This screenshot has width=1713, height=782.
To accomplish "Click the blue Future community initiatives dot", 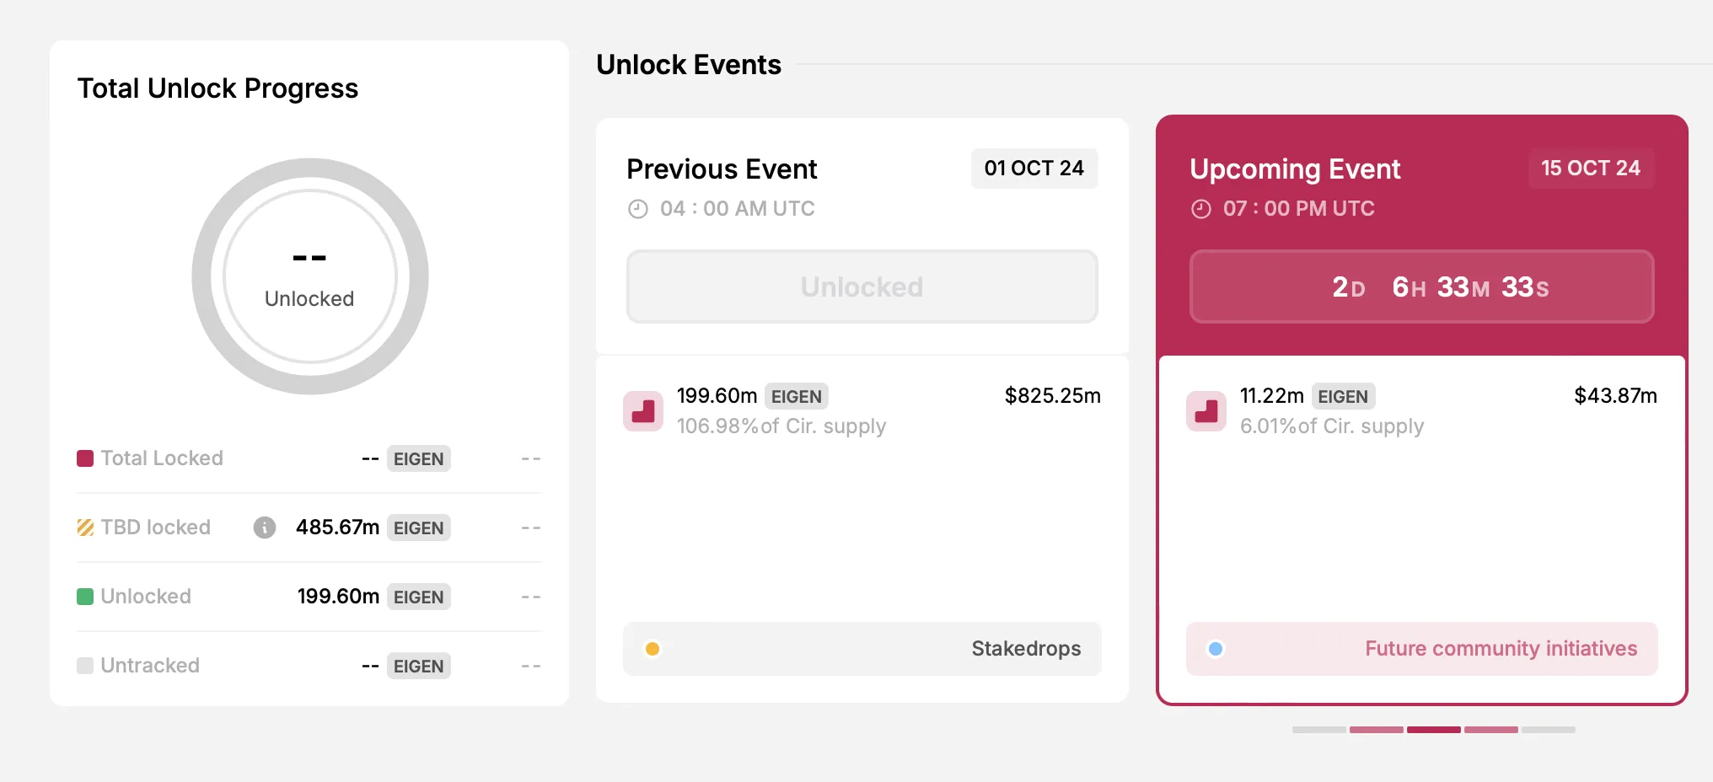I will pyautogui.click(x=1216, y=649).
